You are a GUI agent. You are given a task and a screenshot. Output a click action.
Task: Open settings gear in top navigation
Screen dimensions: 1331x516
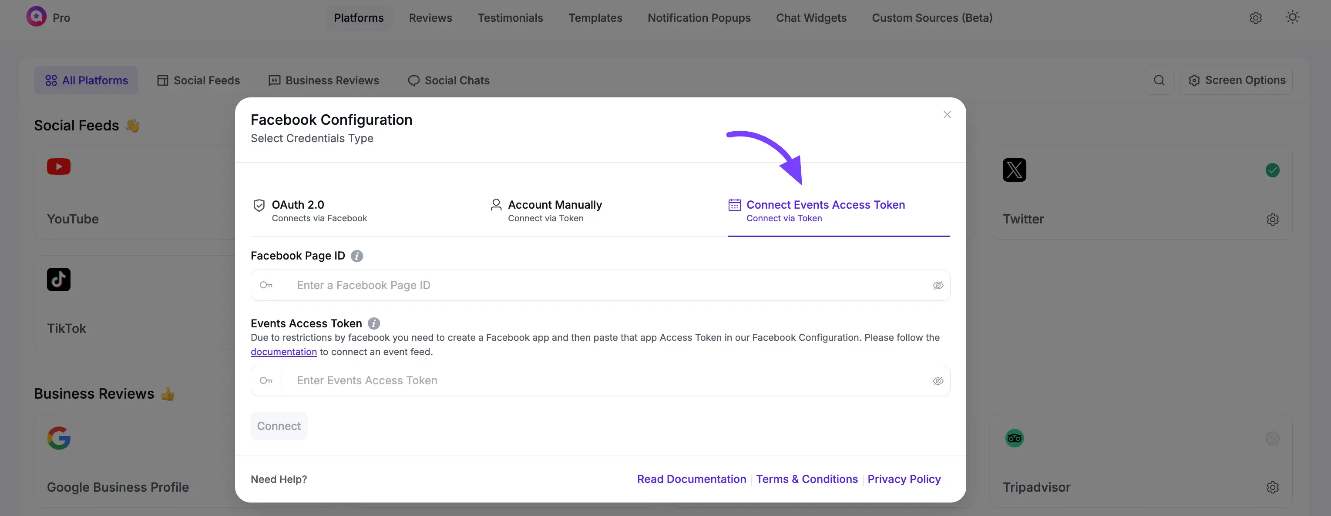pyautogui.click(x=1256, y=18)
